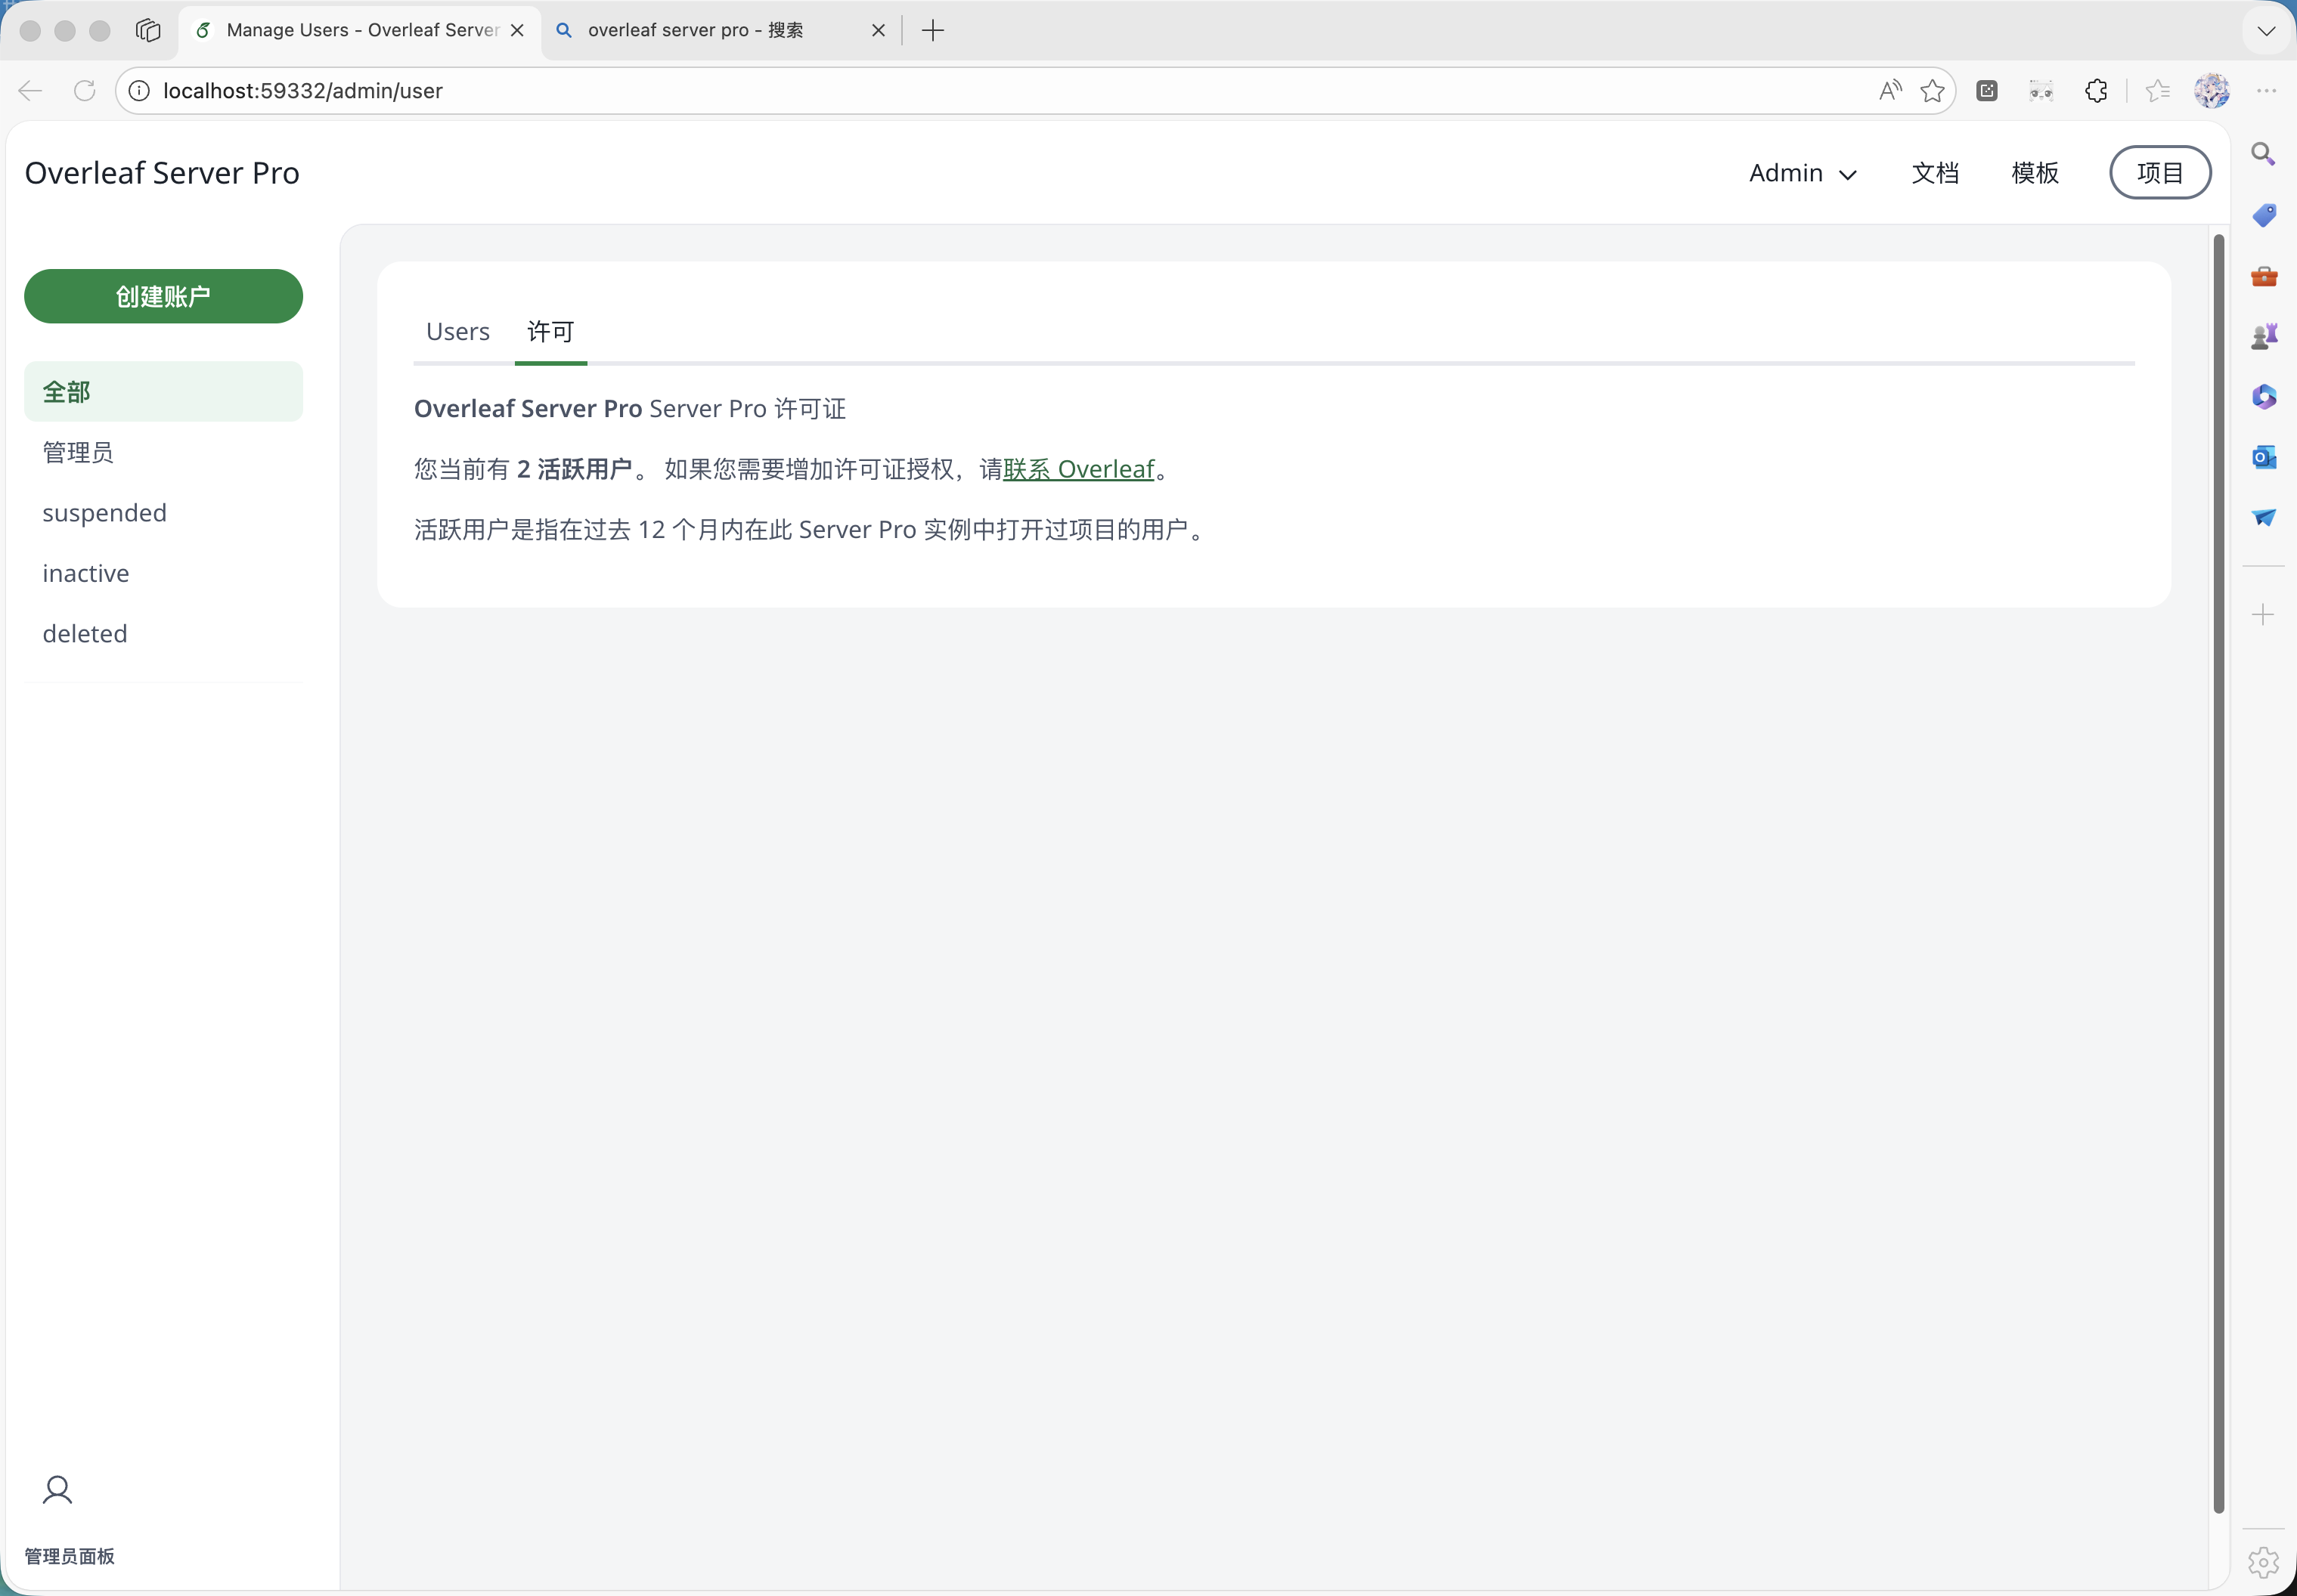Open site information icon in address bar
This screenshot has width=2297, height=1596.
139,91
